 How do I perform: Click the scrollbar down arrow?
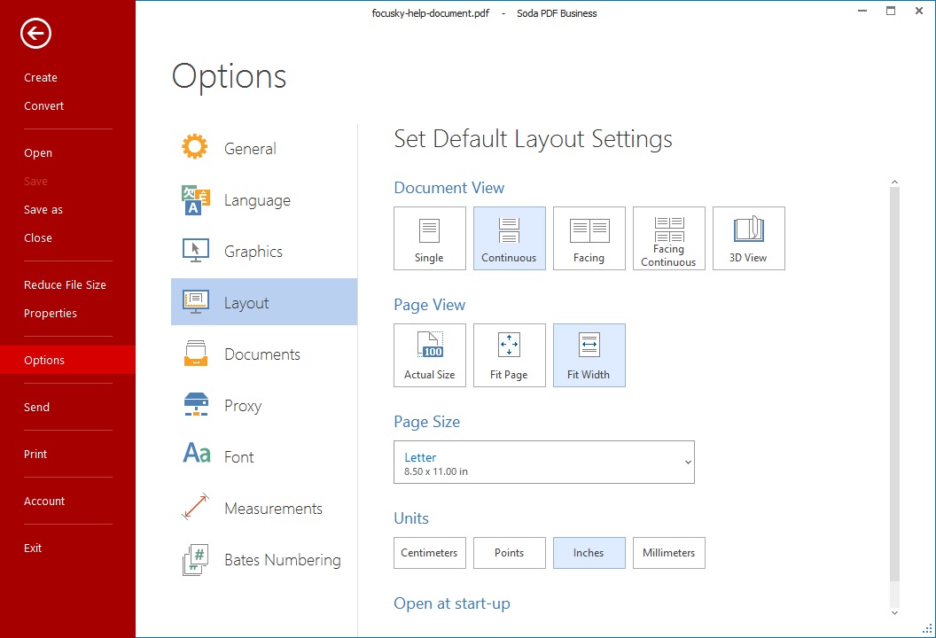point(893,612)
